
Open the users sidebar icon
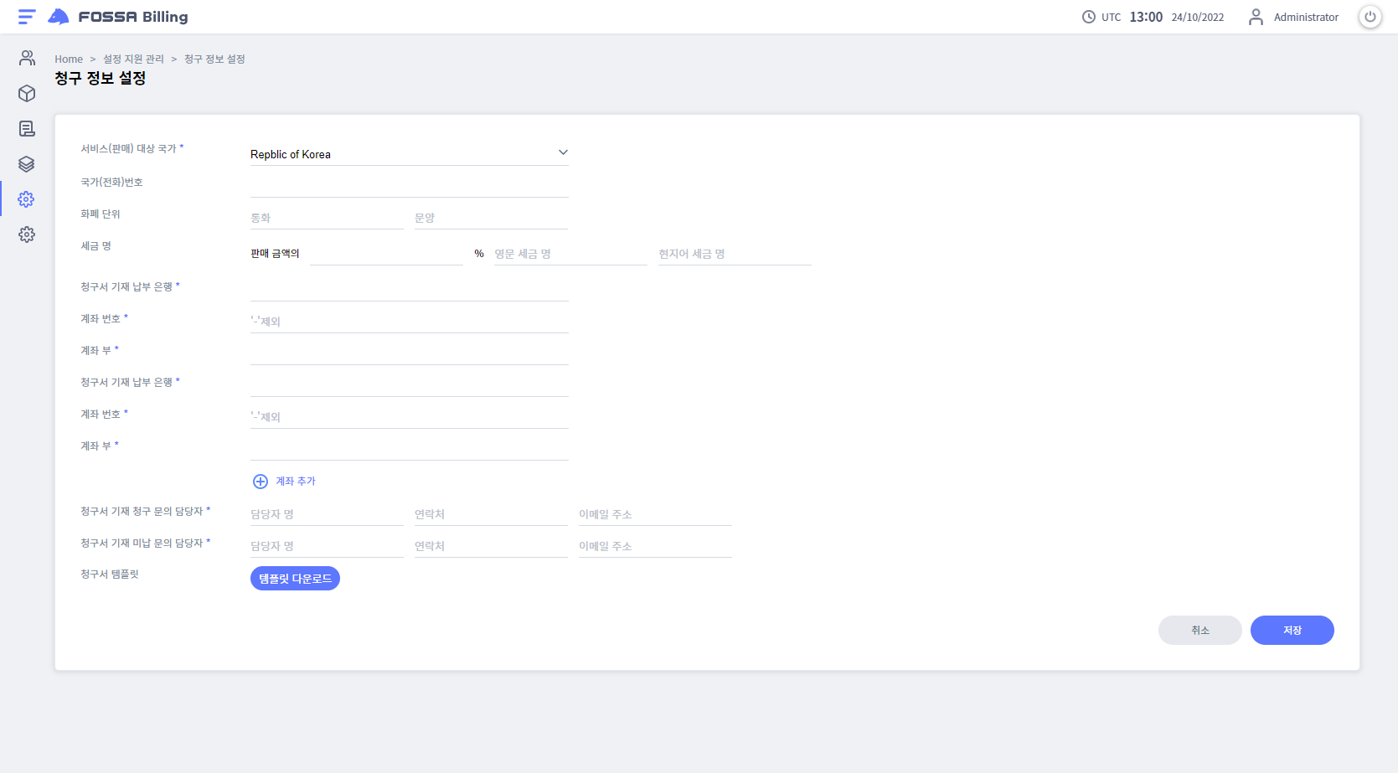tap(27, 58)
